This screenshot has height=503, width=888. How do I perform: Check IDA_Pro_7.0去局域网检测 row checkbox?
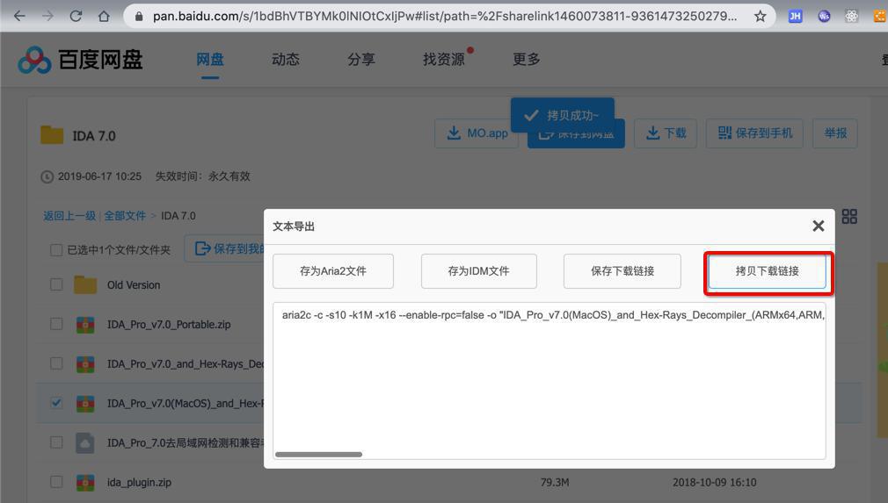coord(56,442)
